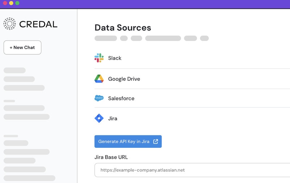The height and width of the screenshot is (183, 290).
Task: Click the Salesforce cloud icon
Action: tap(99, 98)
